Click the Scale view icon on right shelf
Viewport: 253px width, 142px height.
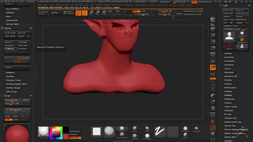213,102
